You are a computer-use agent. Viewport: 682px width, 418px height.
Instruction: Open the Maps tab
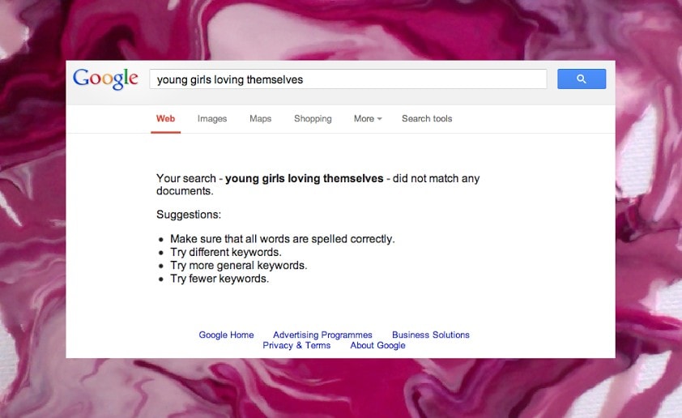pyautogui.click(x=260, y=118)
